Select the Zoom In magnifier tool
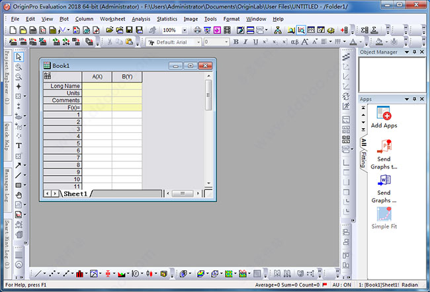Viewport: 430px width, 292px height. coord(19,67)
